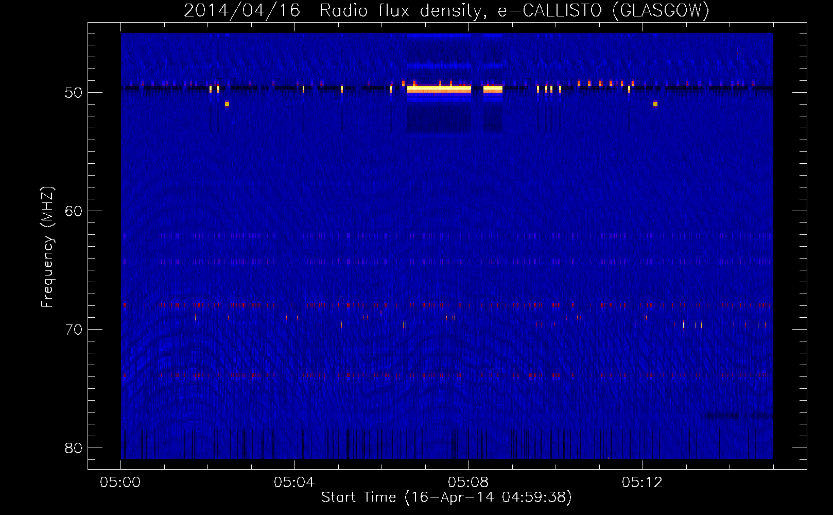Image resolution: width=833 pixels, height=515 pixels.
Task: Click the 'Start Time (16-Apr-14 04:59:38)' axis label
Action: tap(446, 497)
